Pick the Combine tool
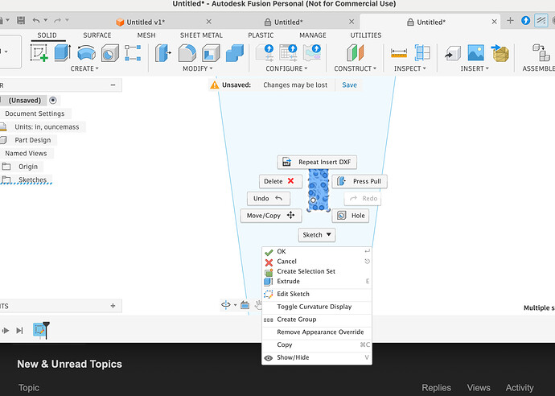The image size is (555, 396). (x=235, y=53)
